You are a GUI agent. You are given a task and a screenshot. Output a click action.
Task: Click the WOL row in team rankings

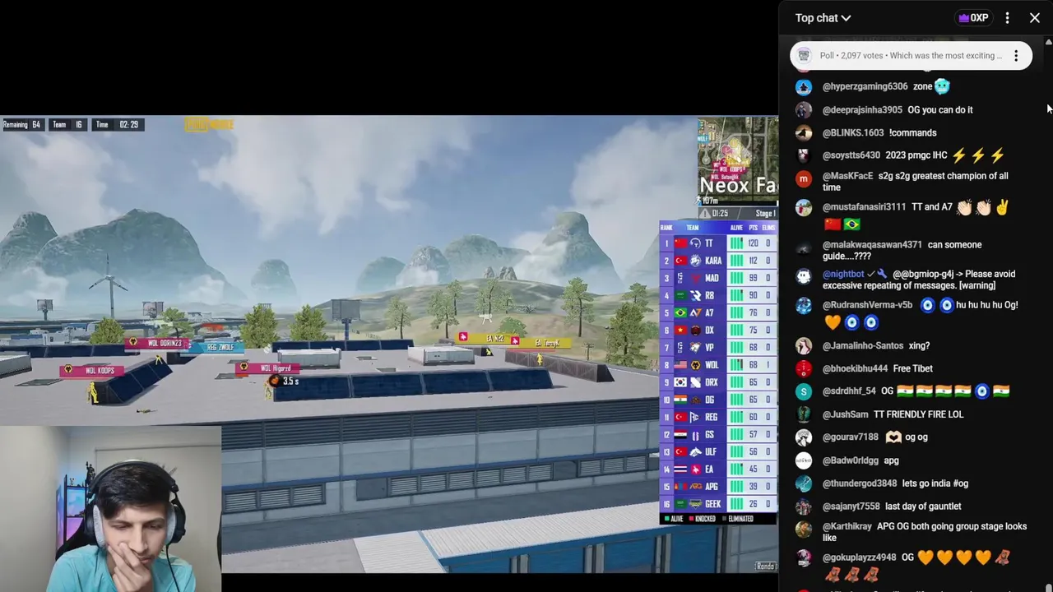(x=718, y=365)
